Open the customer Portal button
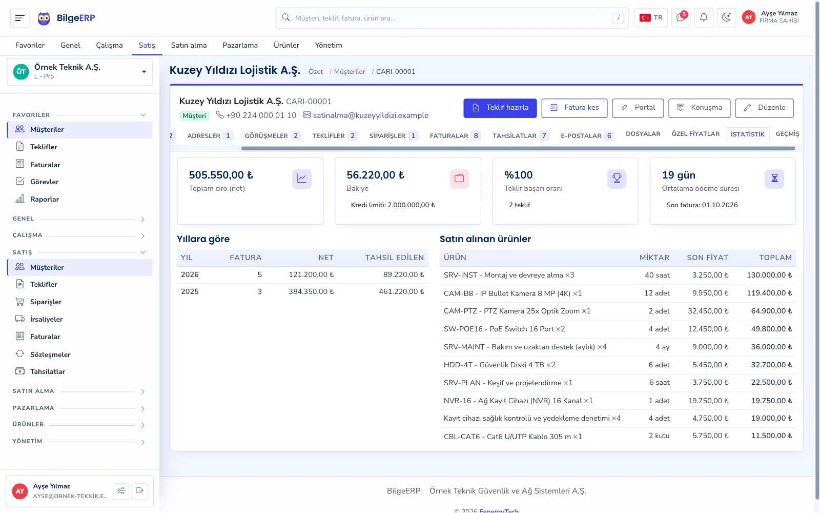 click(x=638, y=108)
